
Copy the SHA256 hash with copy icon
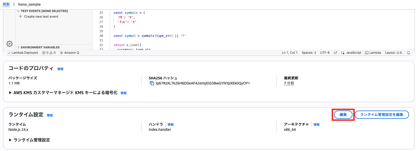pyautogui.click(x=152, y=83)
